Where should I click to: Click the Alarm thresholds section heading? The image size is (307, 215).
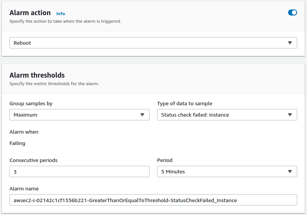point(37,75)
